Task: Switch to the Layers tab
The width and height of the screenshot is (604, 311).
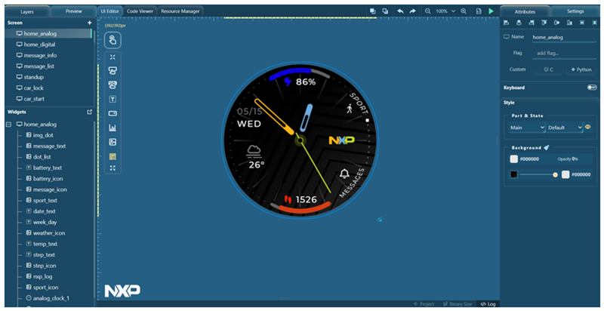Action: [x=27, y=11]
